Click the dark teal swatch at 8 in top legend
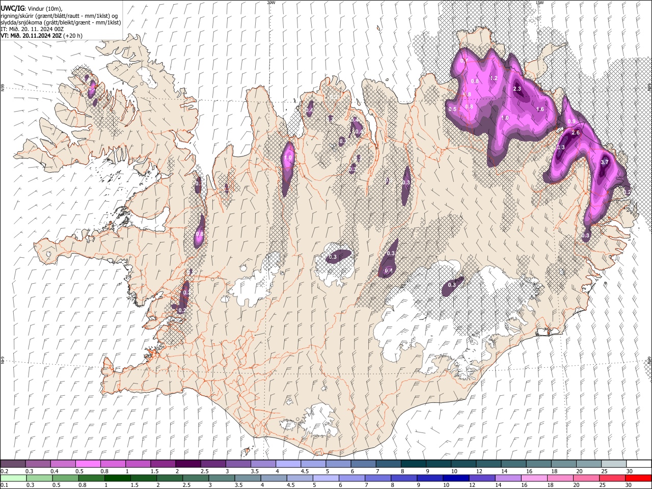The width and height of the screenshot is (652, 489). point(413,464)
